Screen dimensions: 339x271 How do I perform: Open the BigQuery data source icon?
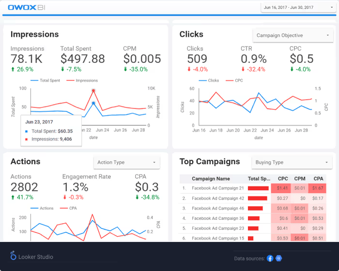[x=278, y=258]
